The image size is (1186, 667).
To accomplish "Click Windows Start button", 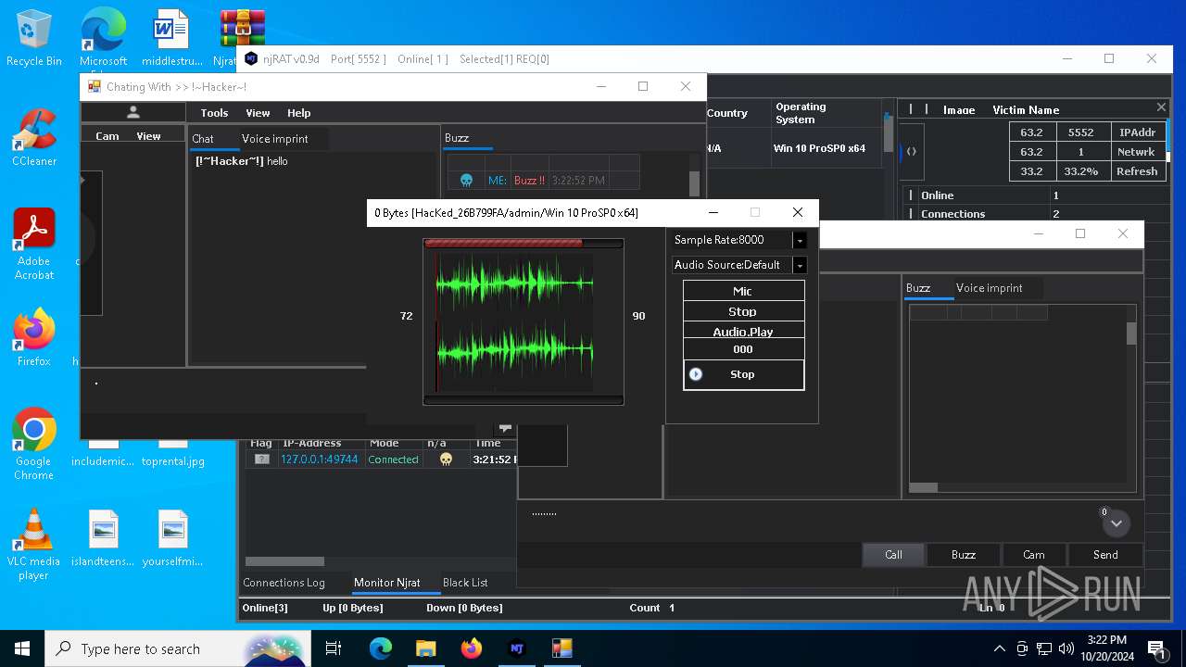I will coord(22,648).
